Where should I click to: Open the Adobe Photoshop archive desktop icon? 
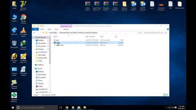pos(115,6)
